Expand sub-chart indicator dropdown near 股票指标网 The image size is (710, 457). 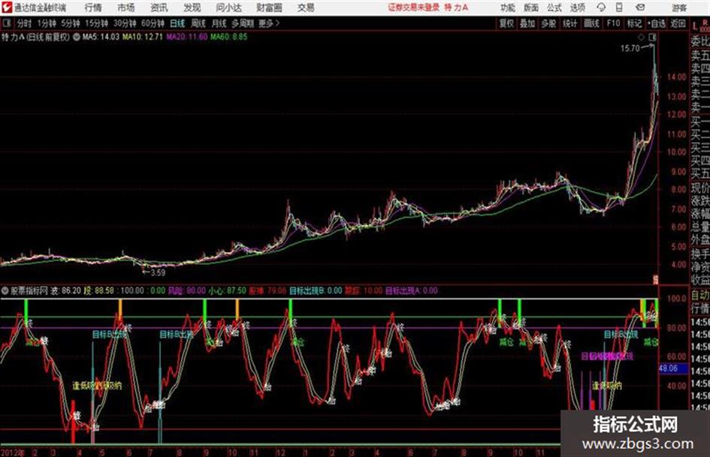[x=5, y=290]
